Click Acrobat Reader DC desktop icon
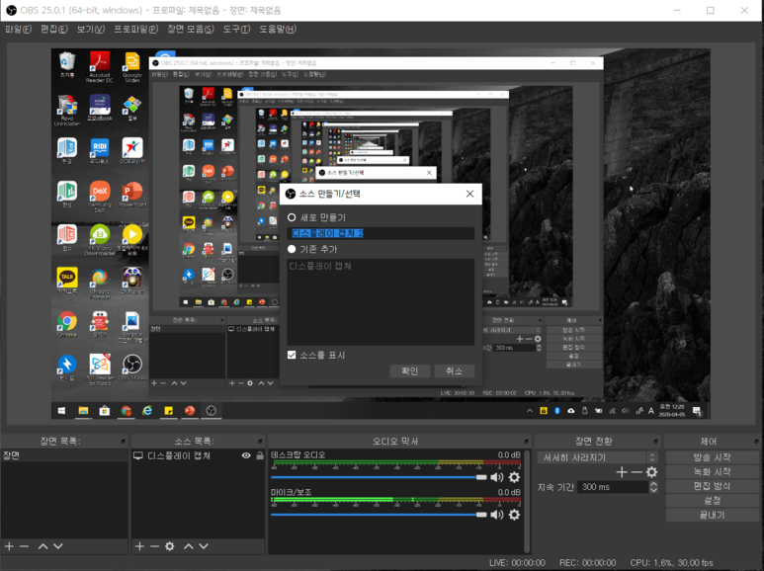Screen dimensions: 764x571 point(100,67)
